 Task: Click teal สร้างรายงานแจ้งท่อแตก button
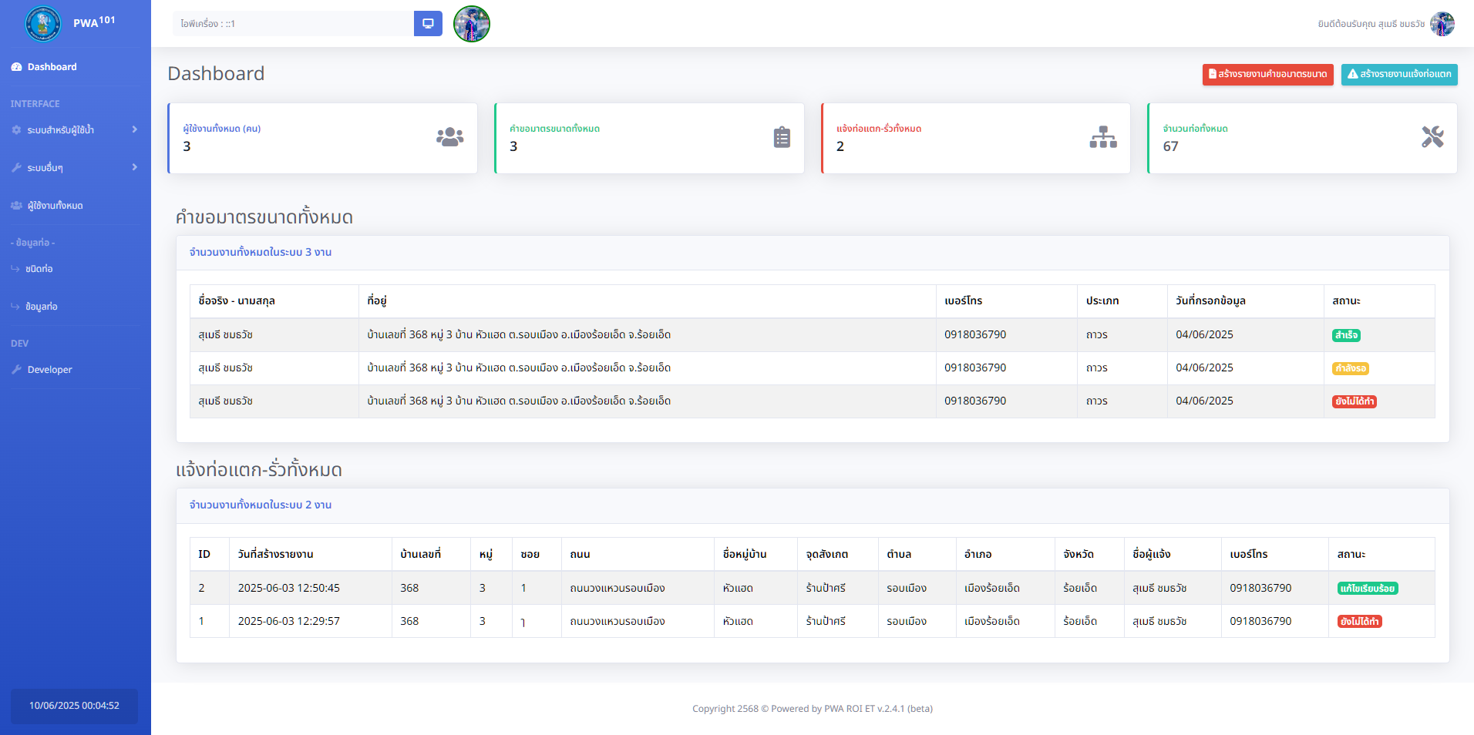click(1398, 75)
